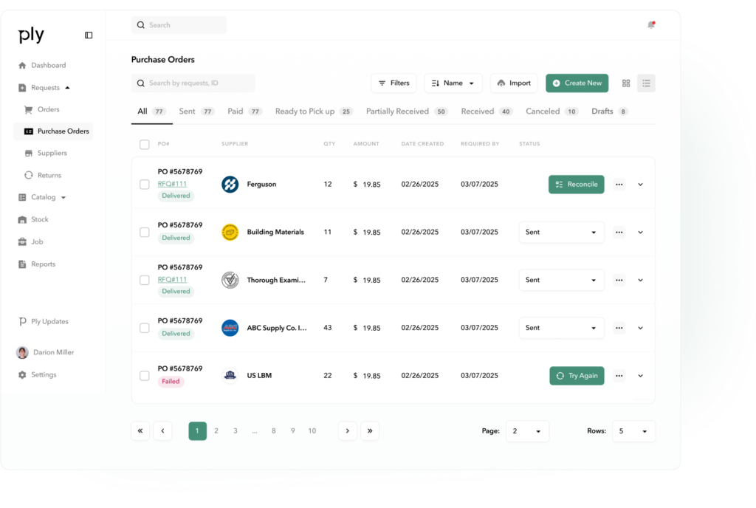This screenshot has width=756, height=508.
Task: Switch to the Canceled tab
Action: [551, 111]
